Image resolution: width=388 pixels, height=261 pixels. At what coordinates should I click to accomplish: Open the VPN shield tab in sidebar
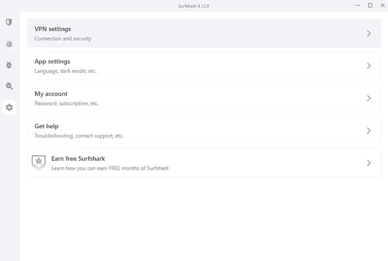pyautogui.click(x=9, y=22)
